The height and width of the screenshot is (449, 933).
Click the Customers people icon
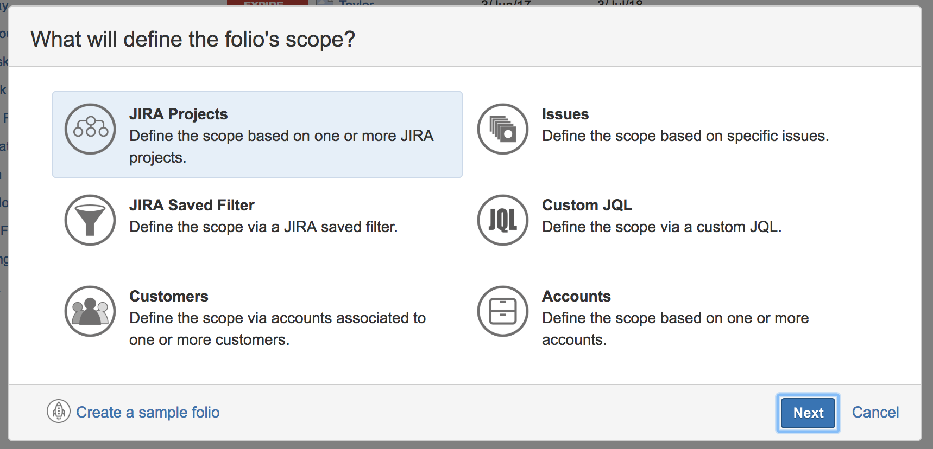pyautogui.click(x=90, y=311)
